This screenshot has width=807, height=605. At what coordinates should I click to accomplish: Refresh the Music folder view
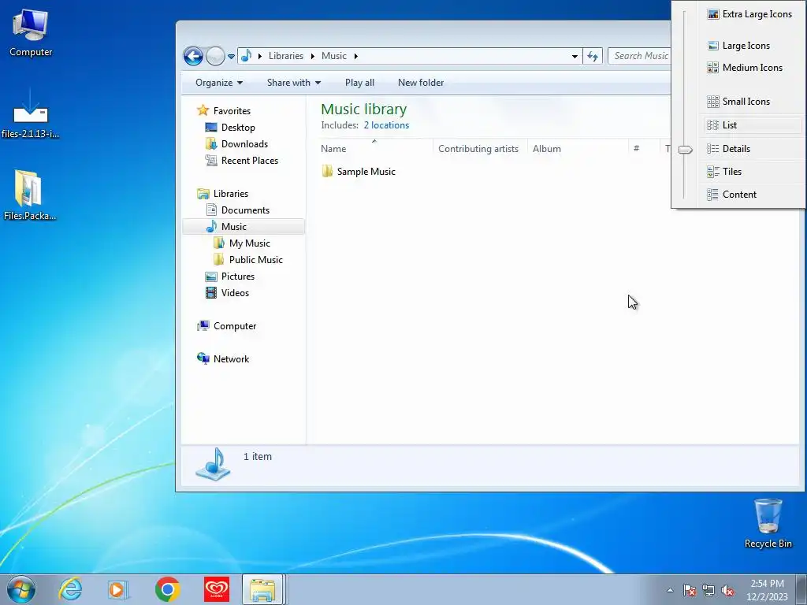pyautogui.click(x=593, y=56)
